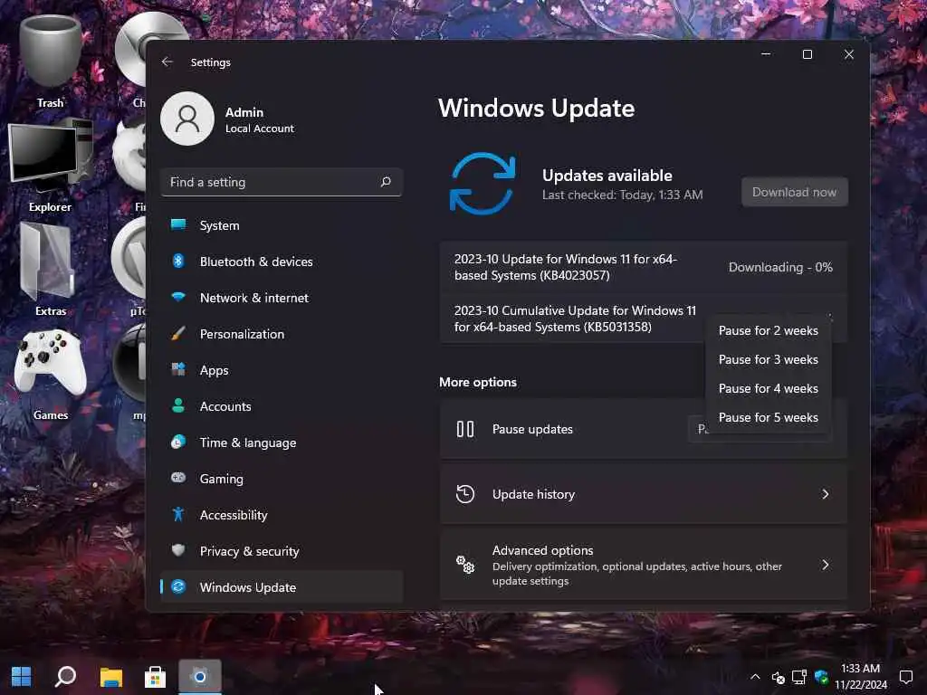Click the Windows Update sync icon in sidebar
Viewport: 927px width, 695px height.
[178, 586]
